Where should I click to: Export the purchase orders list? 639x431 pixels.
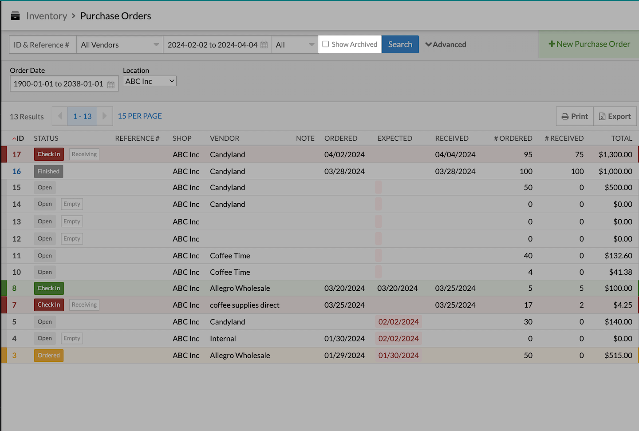point(615,116)
